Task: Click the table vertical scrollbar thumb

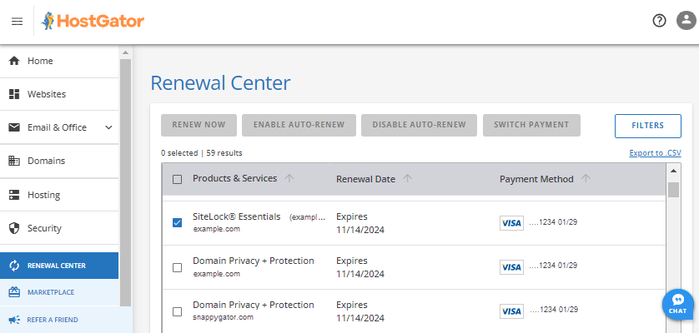Action: [673, 190]
